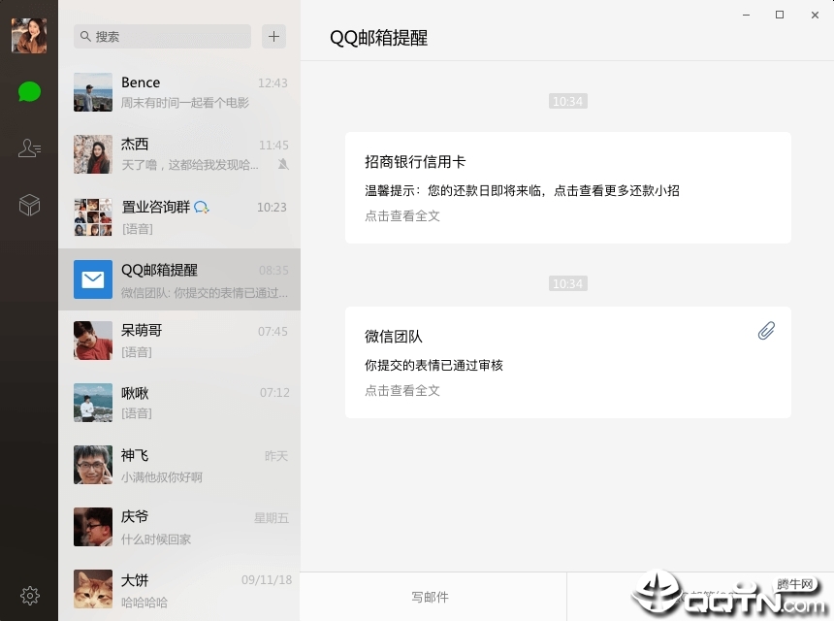Click the 12:43 time on Bence chat
The width and height of the screenshot is (834, 621).
(273, 83)
